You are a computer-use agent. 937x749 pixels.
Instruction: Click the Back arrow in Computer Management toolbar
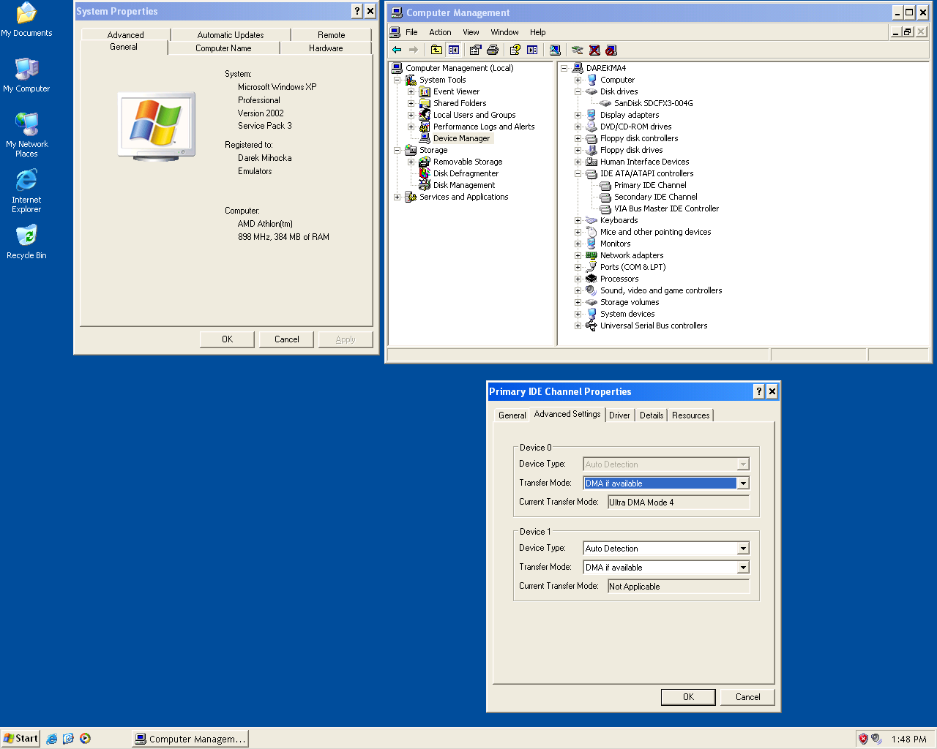(397, 50)
